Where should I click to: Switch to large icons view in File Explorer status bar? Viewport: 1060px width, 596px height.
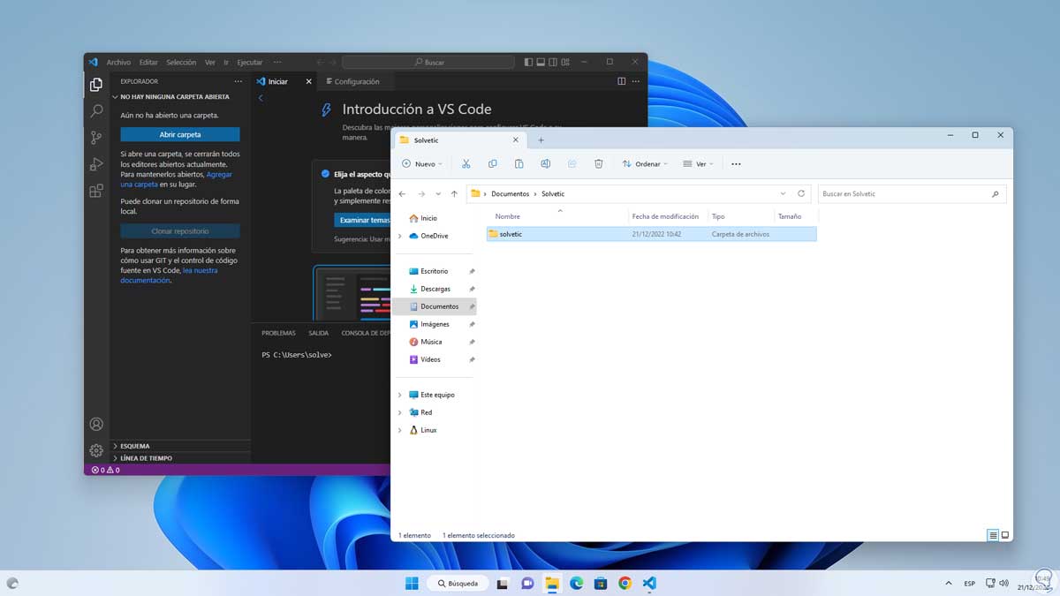click(1005, 535)
